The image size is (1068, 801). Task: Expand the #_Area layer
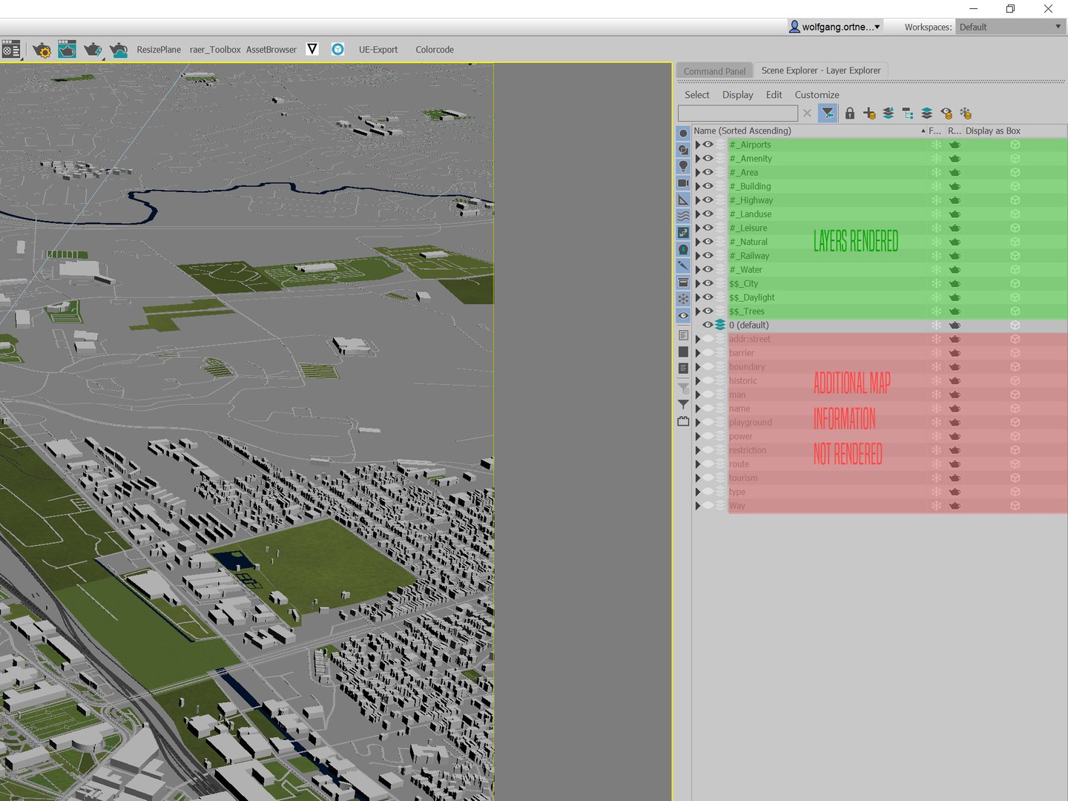point(697,172)
